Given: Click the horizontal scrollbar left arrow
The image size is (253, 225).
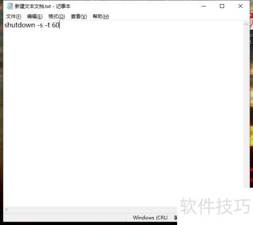Looking at the screenshot, I should tap(7, 209).
